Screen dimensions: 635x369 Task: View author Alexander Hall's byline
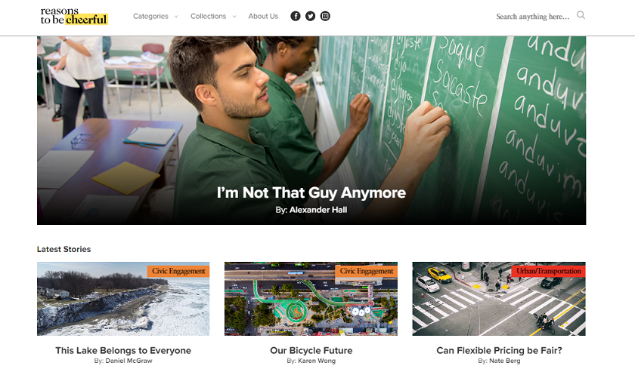(x=311, y=210)
